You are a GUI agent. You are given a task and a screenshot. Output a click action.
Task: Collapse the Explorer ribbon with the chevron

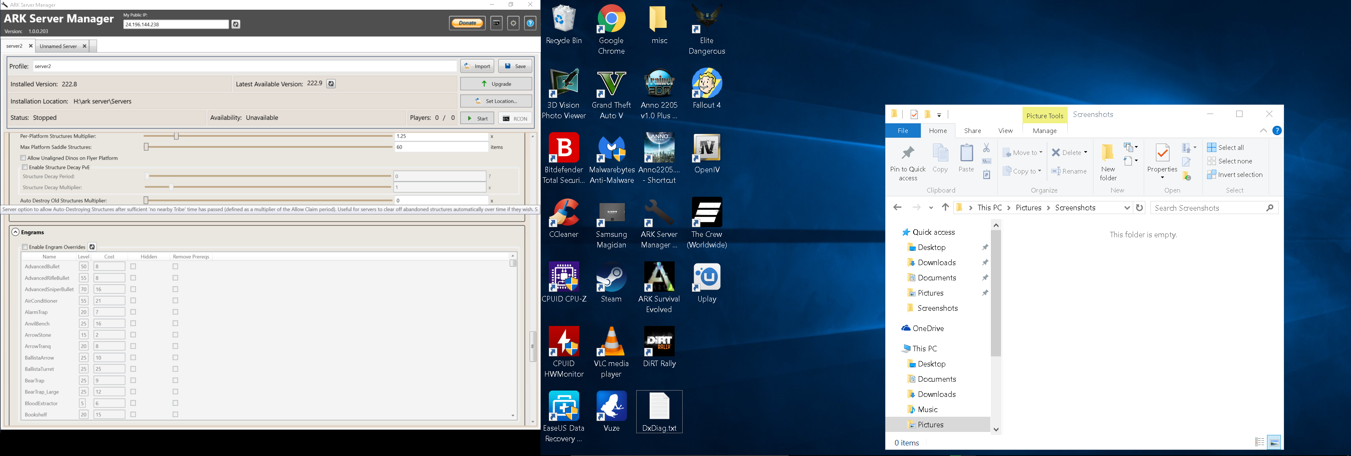1264,130
